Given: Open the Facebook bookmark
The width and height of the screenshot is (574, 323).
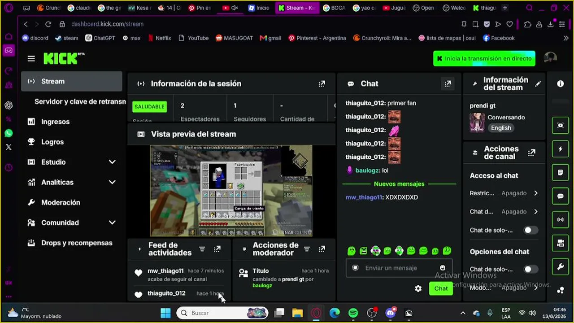Looking at the screenshot, I should tap(499, 38).
